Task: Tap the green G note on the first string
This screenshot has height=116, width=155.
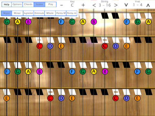Action: click(x=7, y=22)
